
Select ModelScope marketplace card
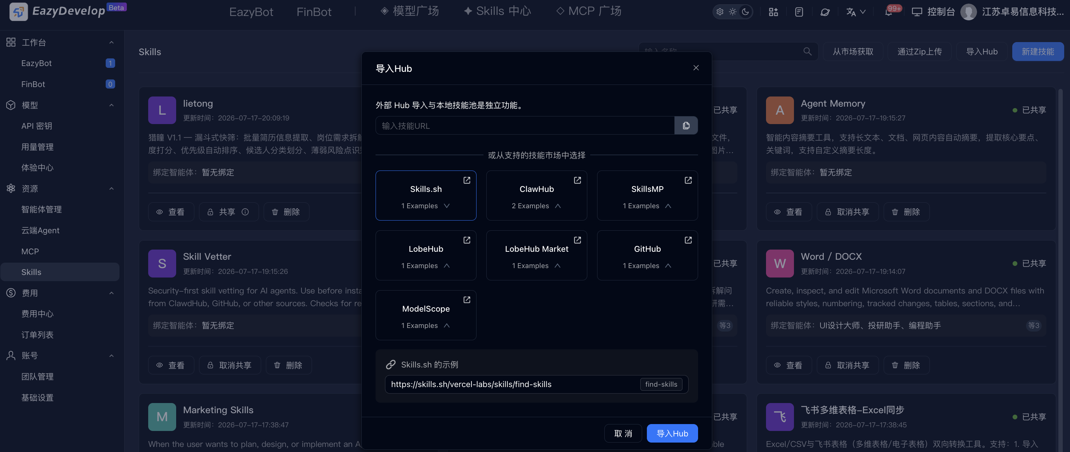point(426,315)
